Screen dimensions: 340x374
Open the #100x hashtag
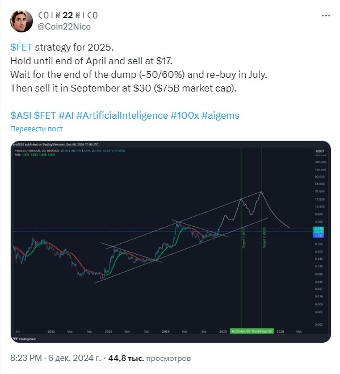[x=184, y=116]
